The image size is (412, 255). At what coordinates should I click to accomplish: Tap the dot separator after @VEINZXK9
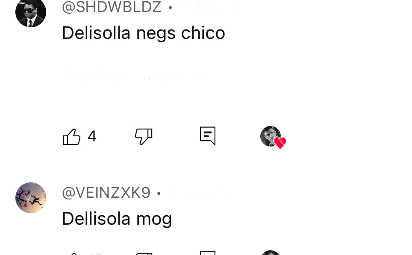tap(159, 193)
